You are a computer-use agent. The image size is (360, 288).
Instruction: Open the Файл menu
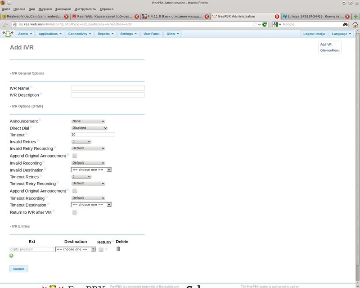click(6, 9)
